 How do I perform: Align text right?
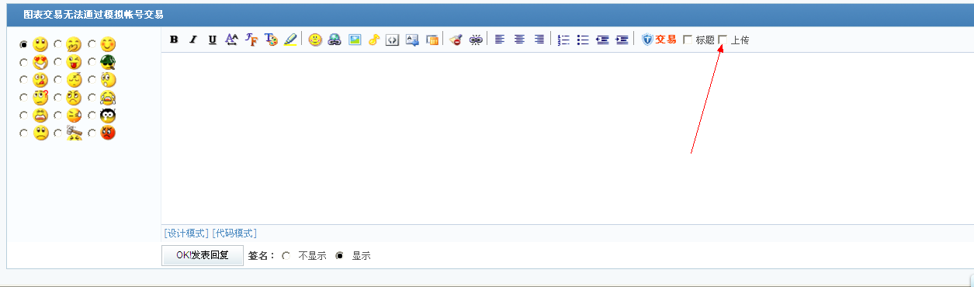539,40
